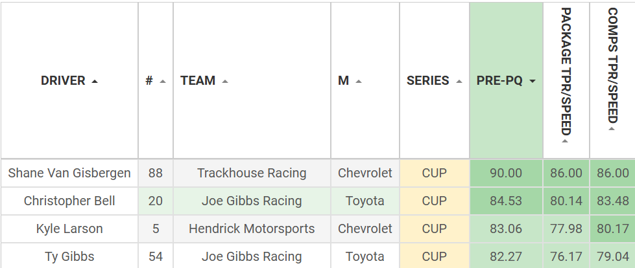The width and height of the screenshot is (635, 268).
Task: Select the Hendrick Motorsports team cell
Action: [x=252, y=229]
